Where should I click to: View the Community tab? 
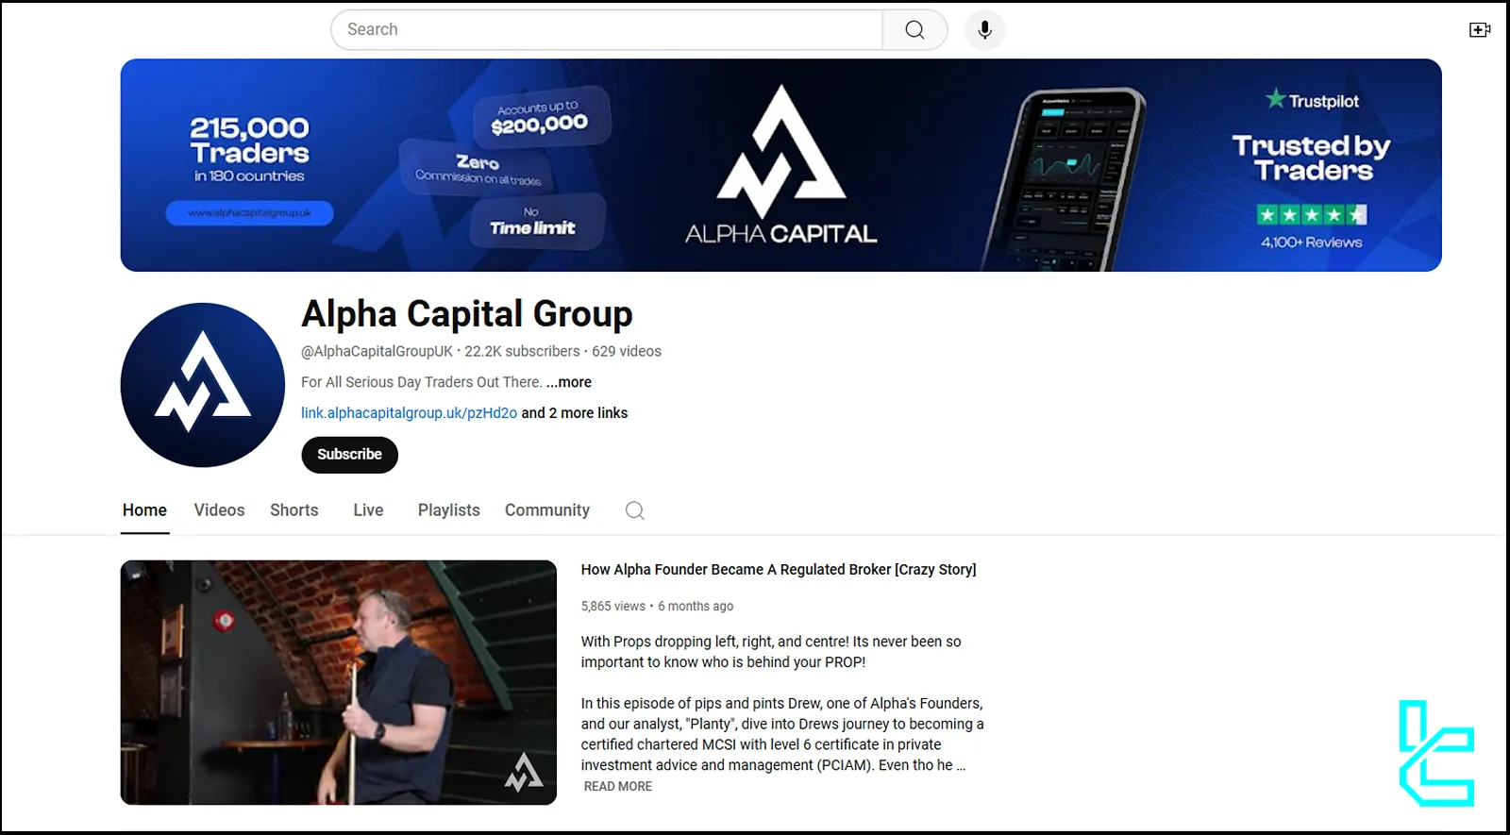[547, 510]
